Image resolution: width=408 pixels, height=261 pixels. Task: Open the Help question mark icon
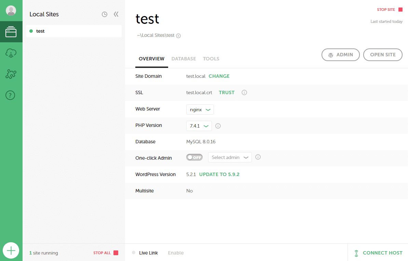(x=10, y=95)
